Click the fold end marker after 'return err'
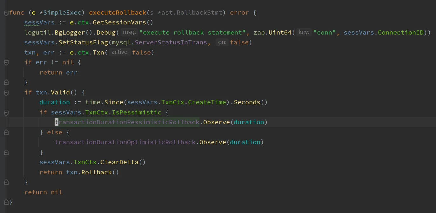 click(6, 82)
